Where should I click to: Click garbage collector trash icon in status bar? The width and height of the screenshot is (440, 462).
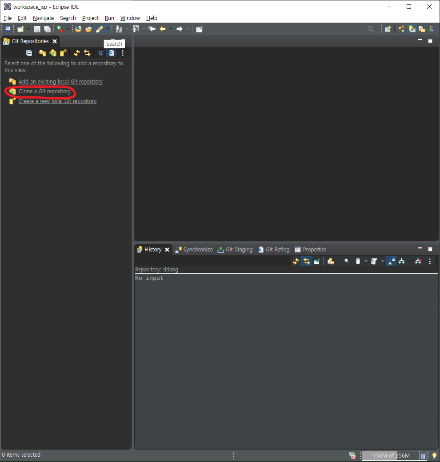423,455
